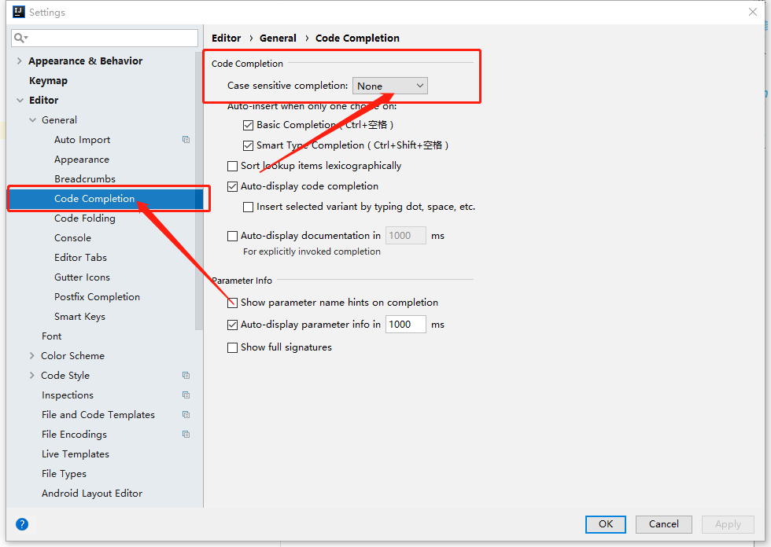Open Android Layout Editor settings
The image size is (771, 547).
tap(92, 493)
